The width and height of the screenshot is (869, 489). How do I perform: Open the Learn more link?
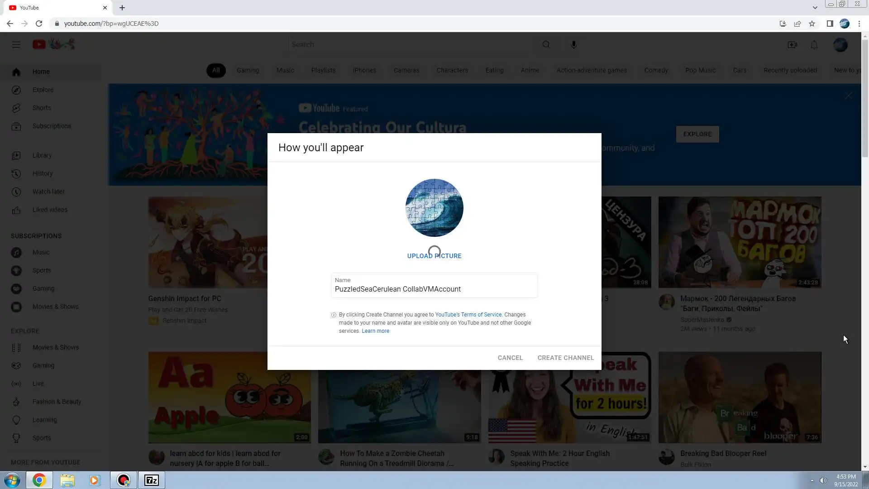375,331
